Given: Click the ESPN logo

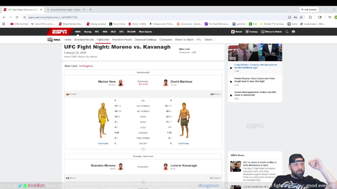Looking at the screenshot, I should coord(60,32).
